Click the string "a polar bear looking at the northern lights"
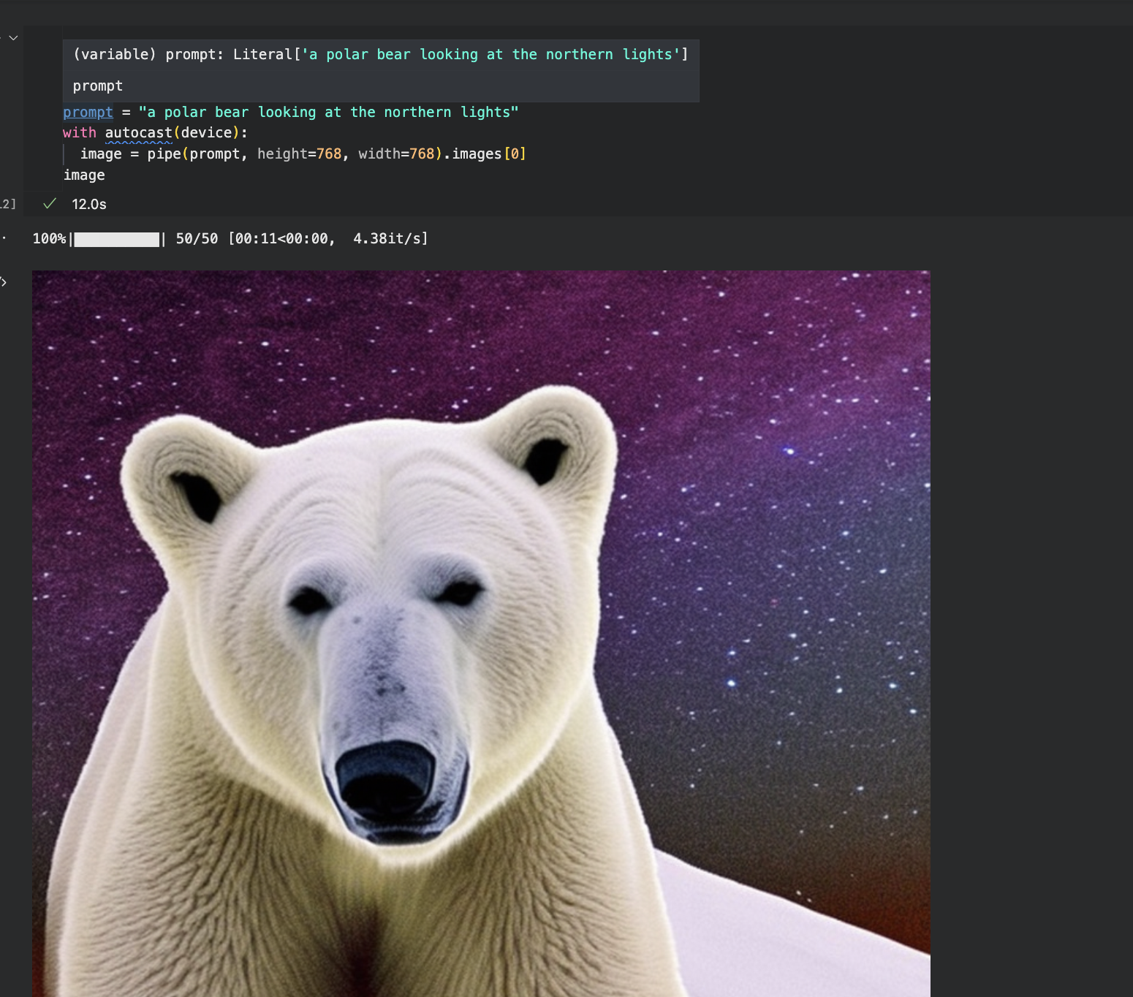Viewport: 1133px width, 997px height. [328, 112]
